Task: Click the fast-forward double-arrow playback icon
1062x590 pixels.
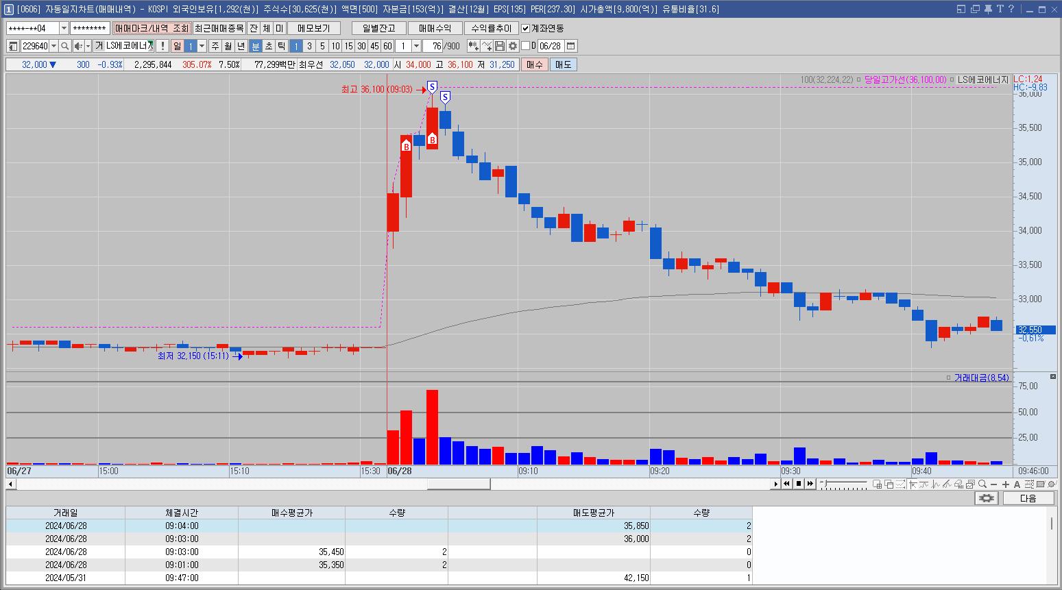Action: click(x=810, y=484)
